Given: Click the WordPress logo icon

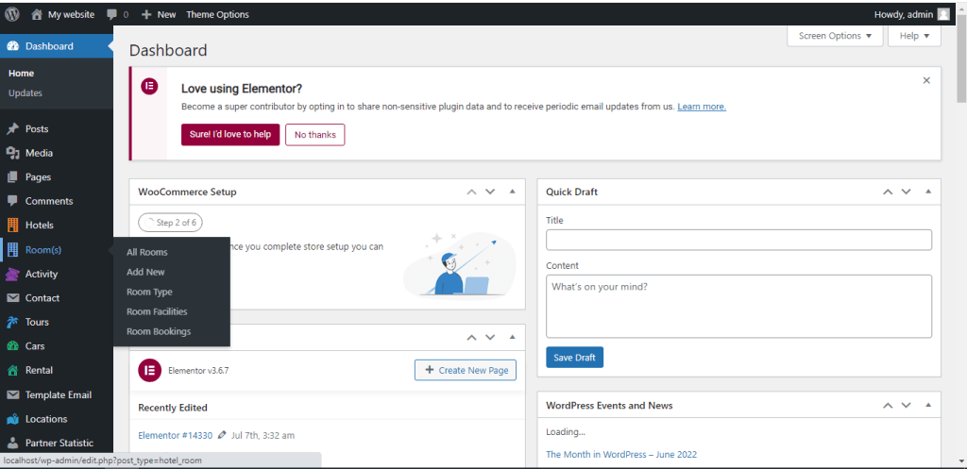Looking at the screenshot, I should (12, 14).
